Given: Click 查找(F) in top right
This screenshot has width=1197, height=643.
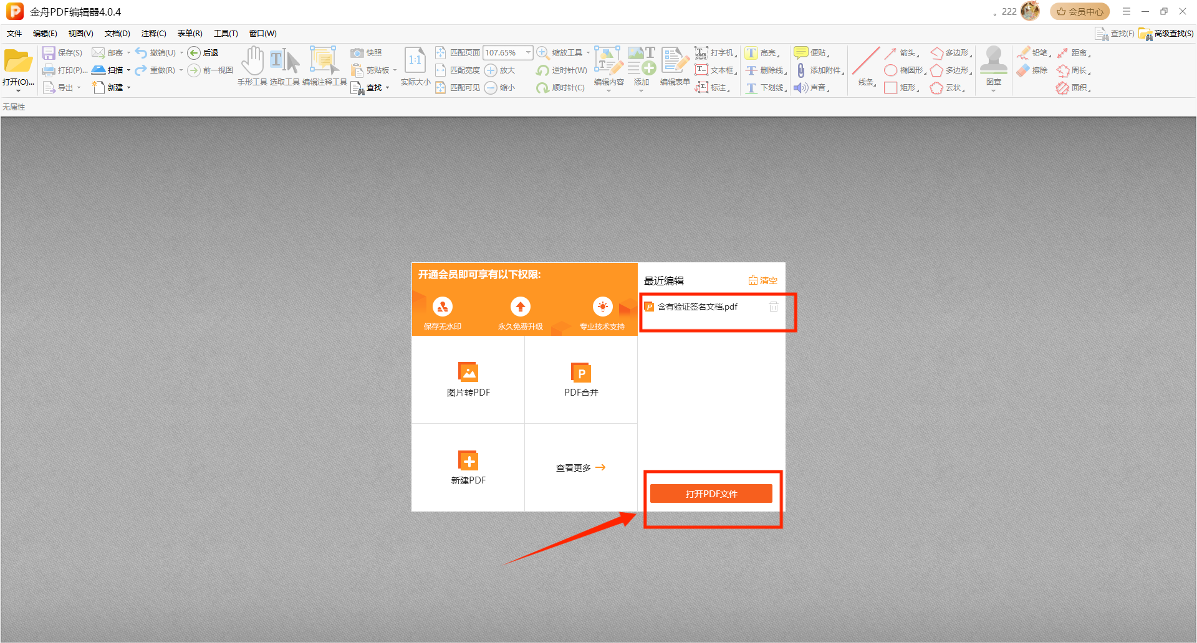Looking at the screenshot, I should click(x=1115, y=34).
